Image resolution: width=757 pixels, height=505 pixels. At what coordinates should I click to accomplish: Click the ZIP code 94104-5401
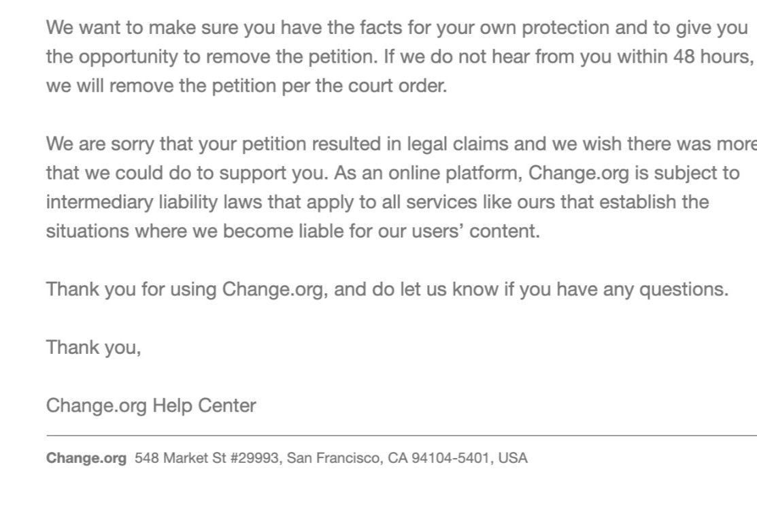(x=450, y=458)
